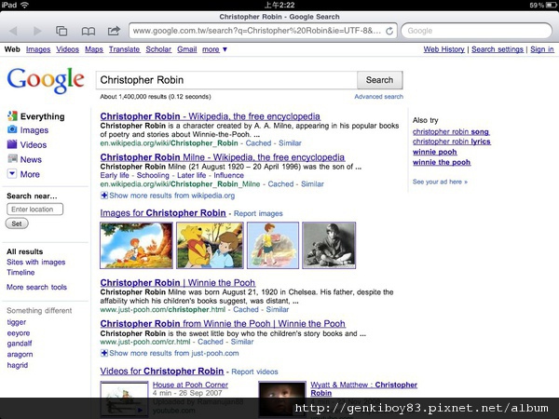559x419 pixels.
Task: Click the 'Enter location' text field
Action: [34, 209]
